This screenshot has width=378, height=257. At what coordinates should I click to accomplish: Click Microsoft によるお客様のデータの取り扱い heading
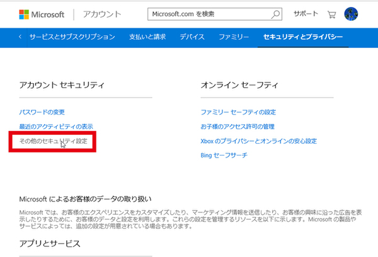(x=85, y=199)
